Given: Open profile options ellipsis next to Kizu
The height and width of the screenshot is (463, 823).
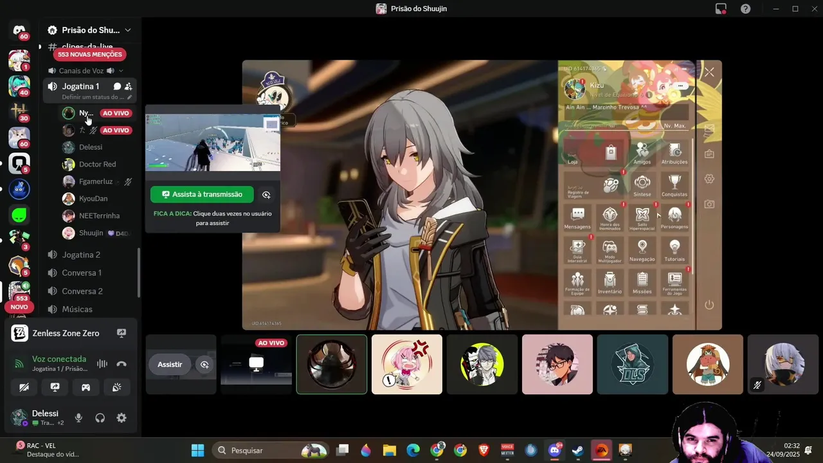Looking at the screenshot, I should pyautogui.click(x=680, y=86).
